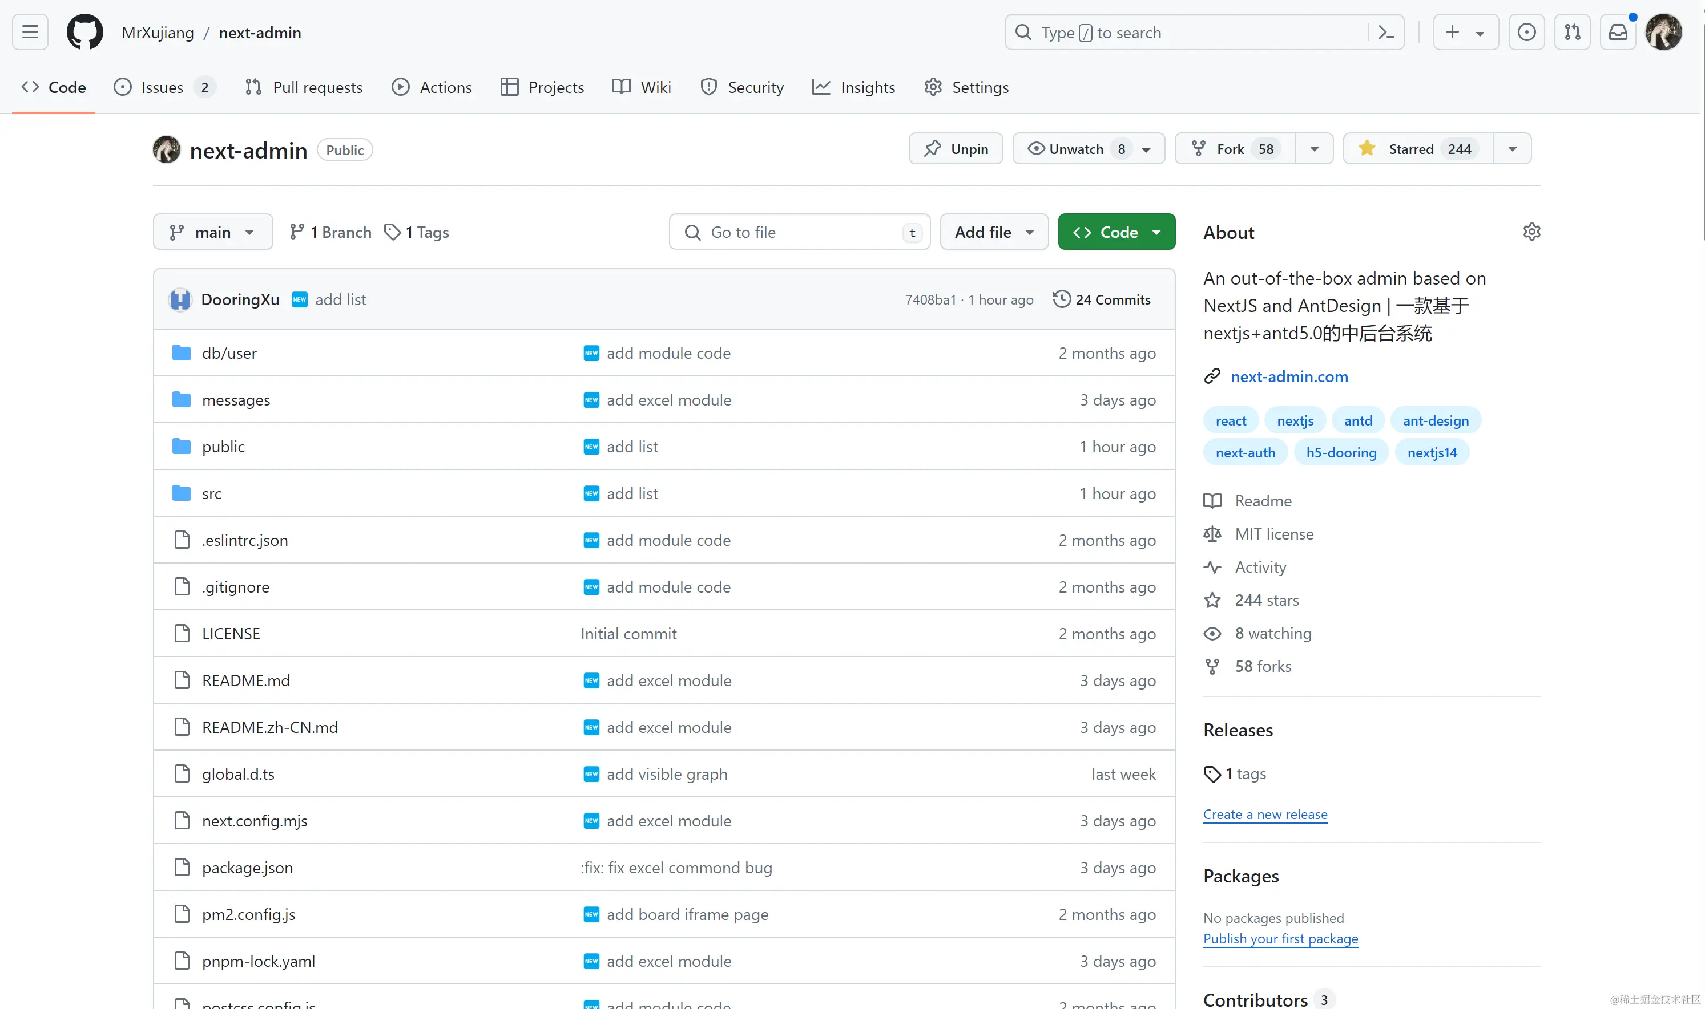The image size is (1705, 1009).
Task: Click the Readme book icon
Action: (1212, 500)
